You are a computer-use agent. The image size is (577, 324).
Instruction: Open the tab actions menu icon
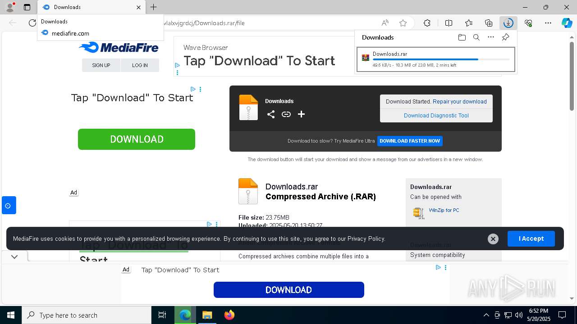coord(27,7)
